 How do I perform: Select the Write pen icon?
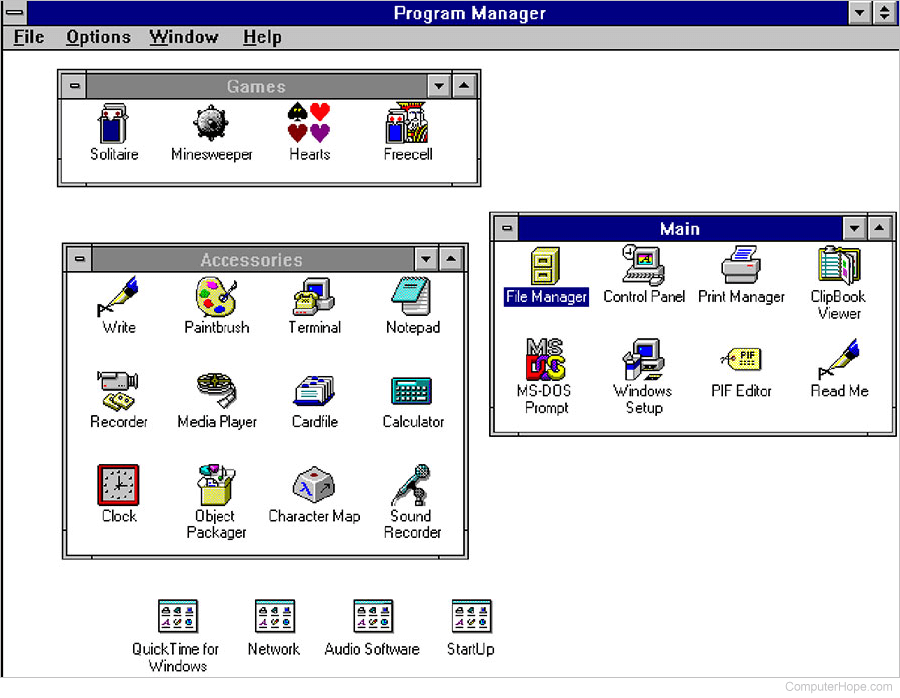pyautogui.click(x=118, y=296)
